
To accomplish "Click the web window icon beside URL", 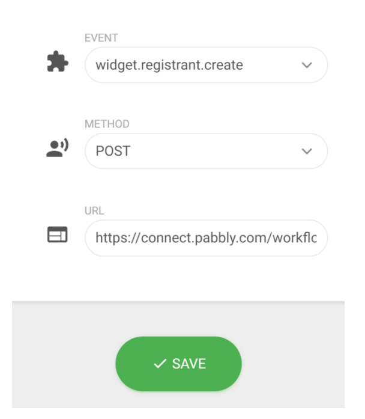I will point(58,237).
